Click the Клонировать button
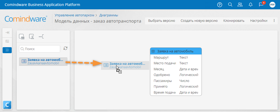Screen dimensions: 280x112 click(234, 21)
